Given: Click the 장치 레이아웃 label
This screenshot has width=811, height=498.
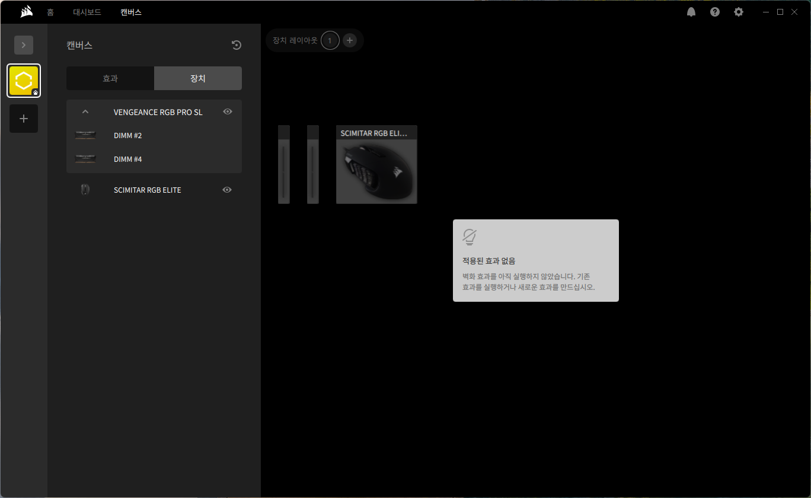Looking at the screenshot, I should pos(295,40).
